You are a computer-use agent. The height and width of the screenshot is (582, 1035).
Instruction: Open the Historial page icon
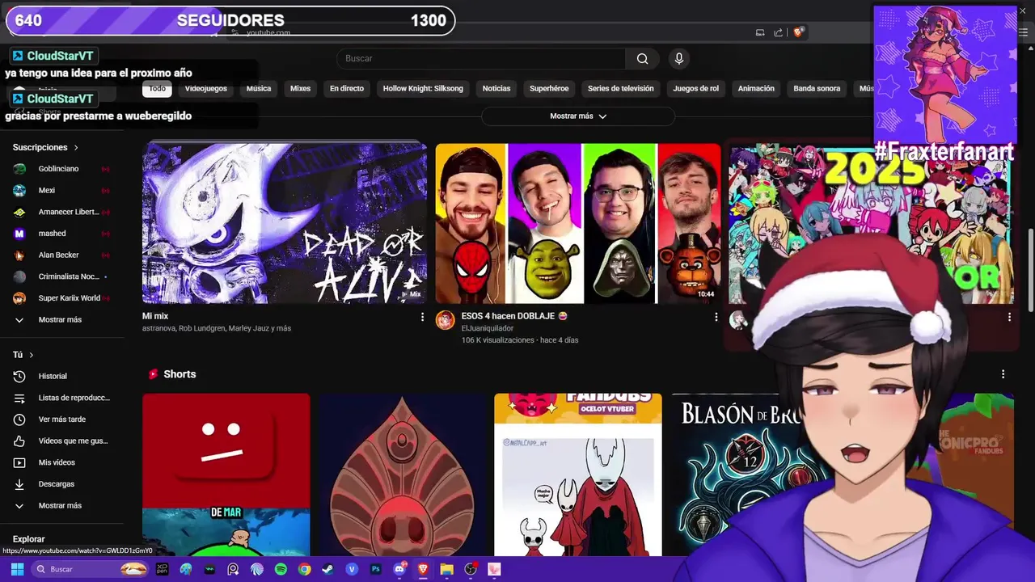click(19, 376)
